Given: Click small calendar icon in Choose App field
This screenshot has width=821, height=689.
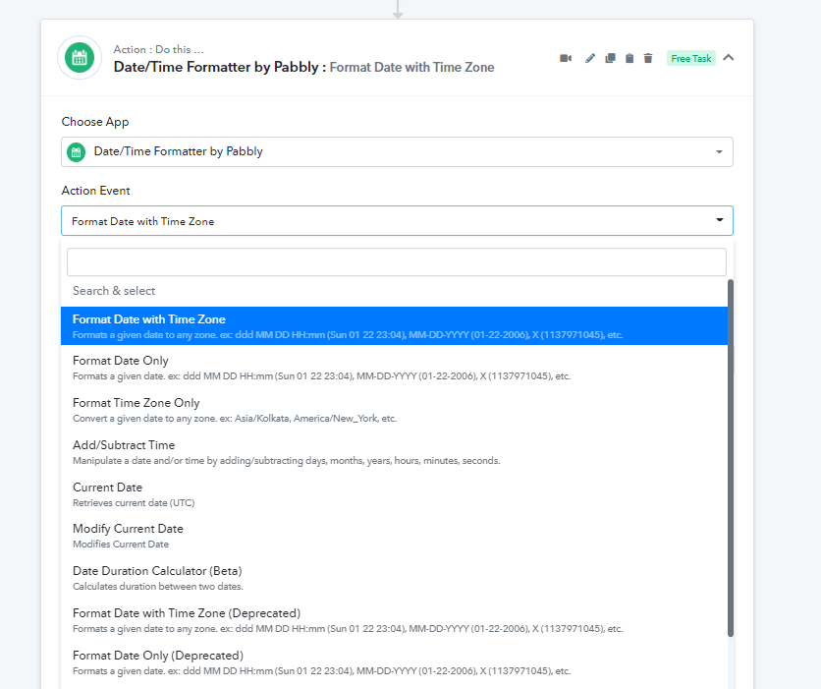Looking at the screenshot, I should [77, 152].
